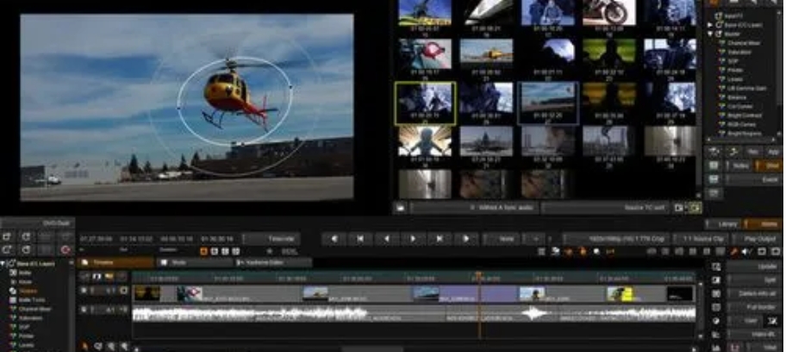Click the Update button
Screen dimensions: 792x352
[x=754, y=266]
